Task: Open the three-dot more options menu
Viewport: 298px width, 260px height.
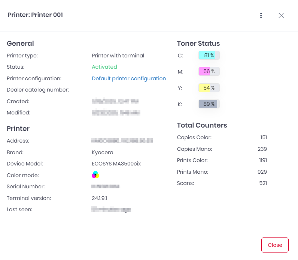Action: (261, 15)
